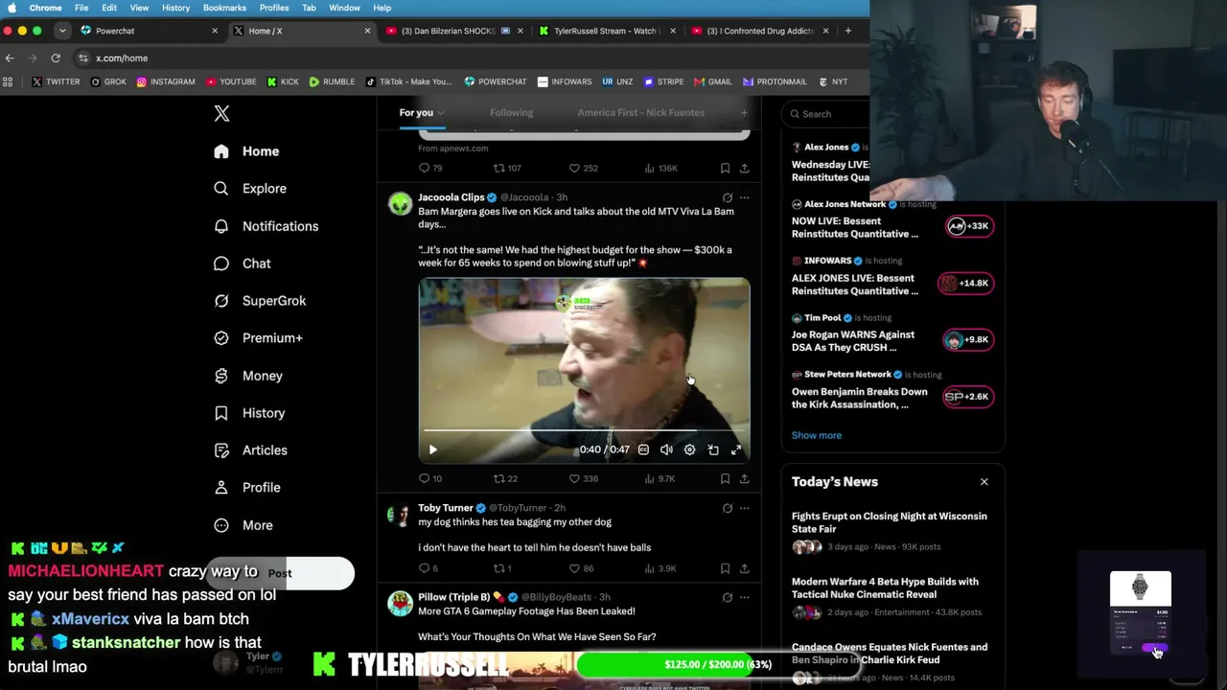
Task: Open video player settings gear
Action: tap(689, 449)
